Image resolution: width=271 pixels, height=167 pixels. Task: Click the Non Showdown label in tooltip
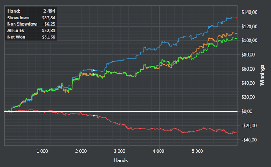[22, 24]
